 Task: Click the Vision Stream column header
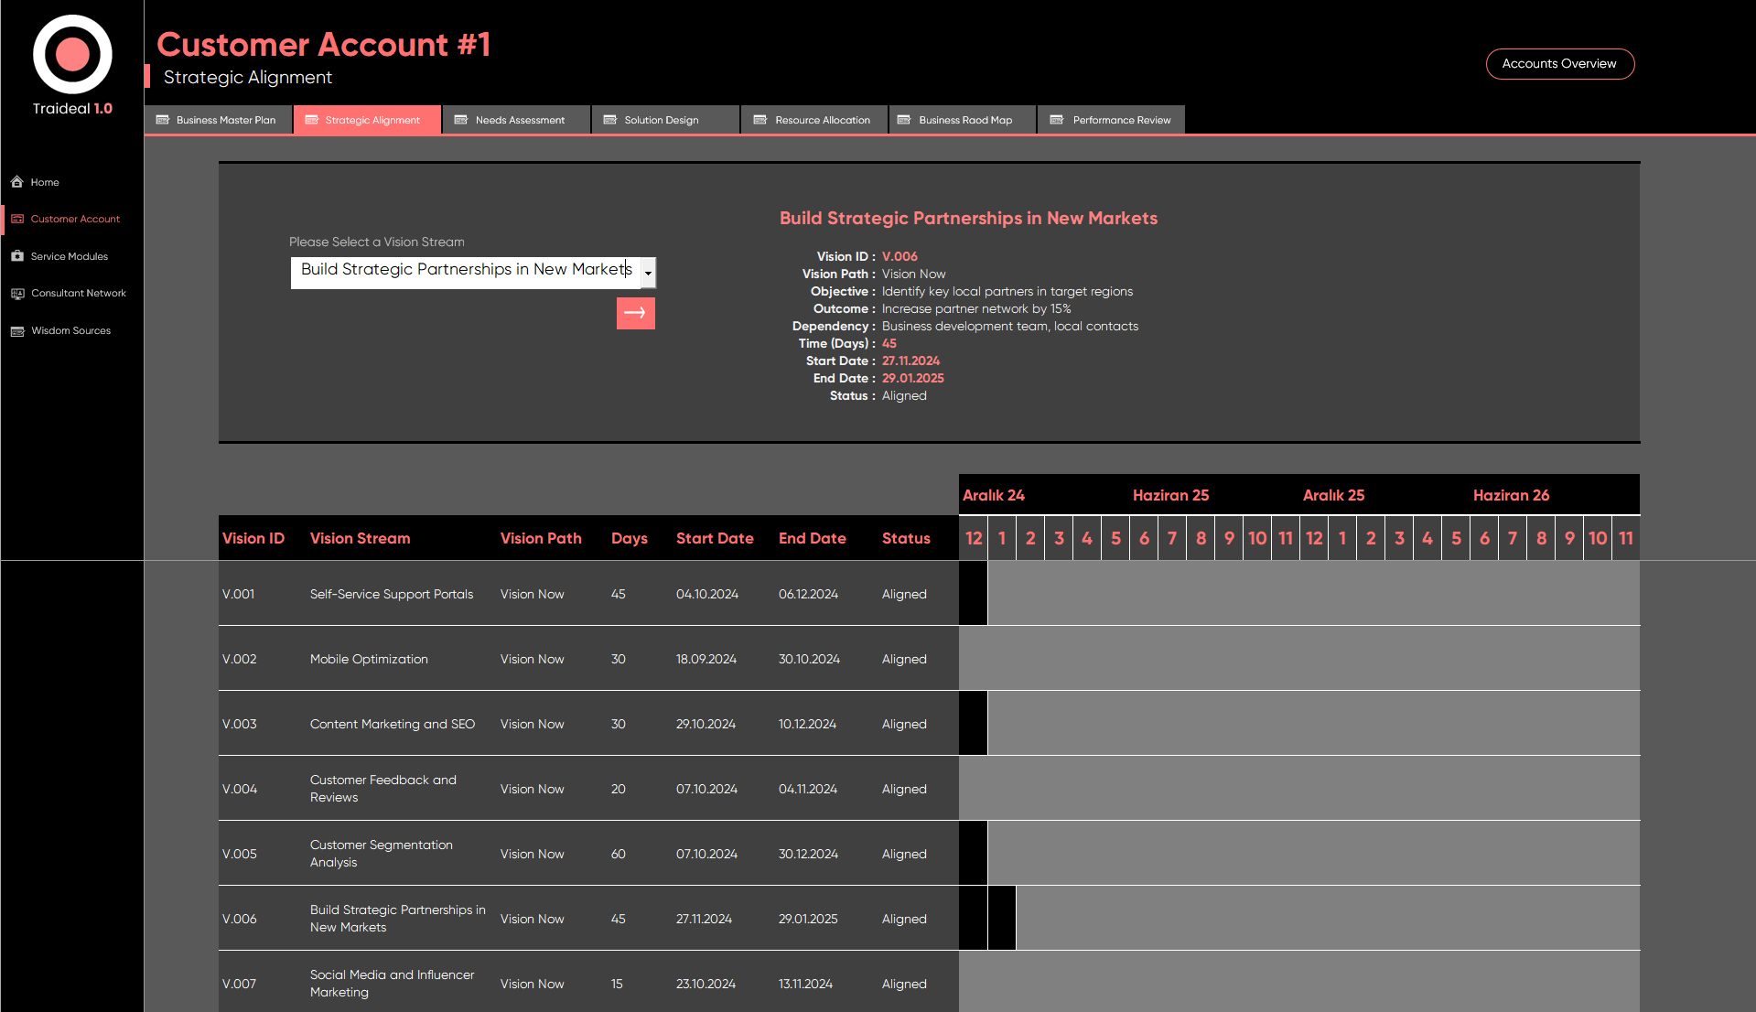click(x=360, y=538)
